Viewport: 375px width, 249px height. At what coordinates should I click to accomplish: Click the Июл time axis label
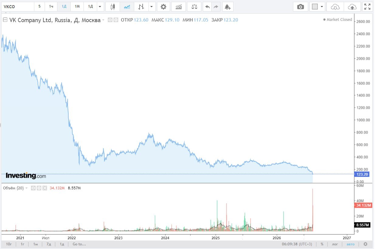(46, 238)
